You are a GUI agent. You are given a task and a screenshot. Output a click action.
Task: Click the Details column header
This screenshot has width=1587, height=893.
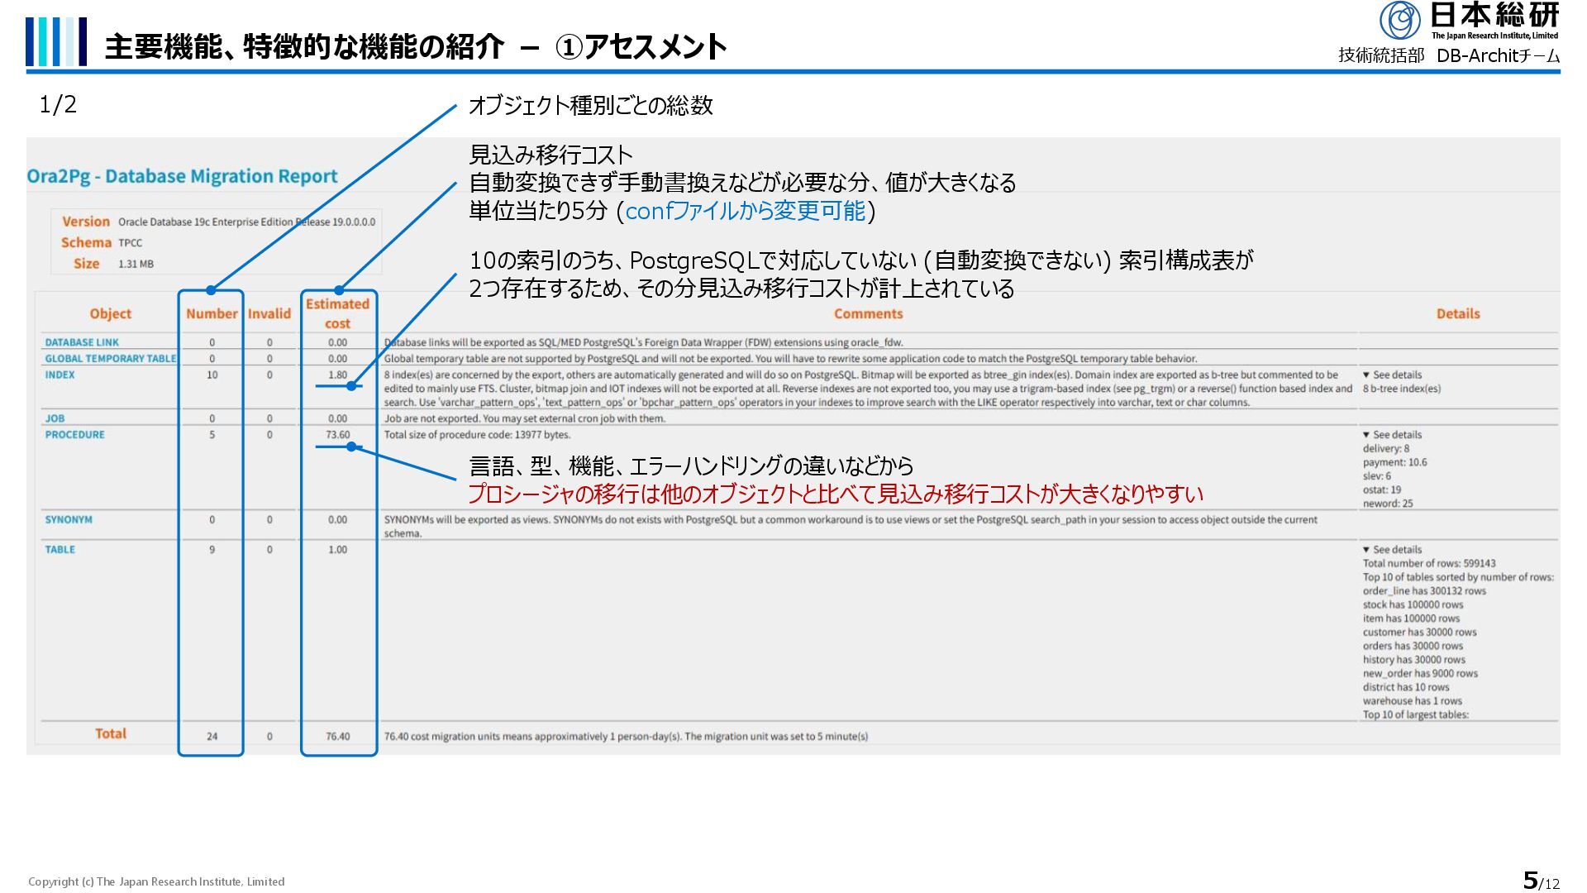[x=1457, y=314]
